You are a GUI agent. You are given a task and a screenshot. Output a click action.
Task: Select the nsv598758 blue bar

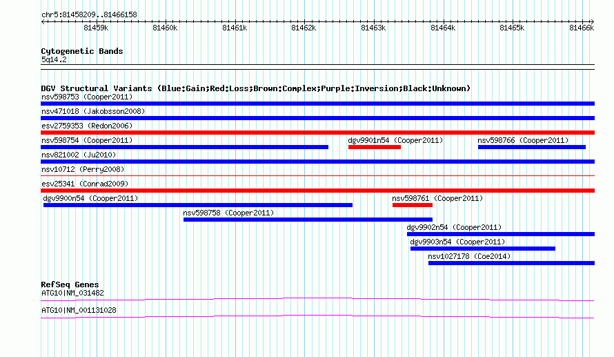coord(308,220)
